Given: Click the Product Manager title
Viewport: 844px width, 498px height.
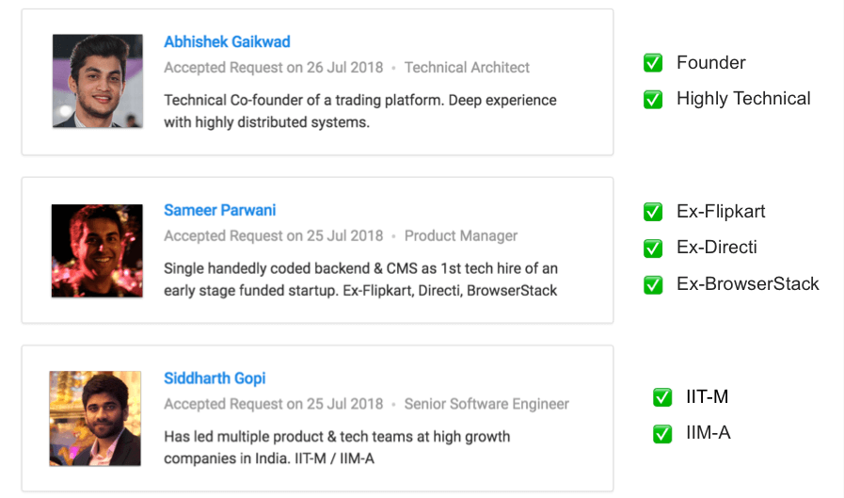Looking at the screenshot, I should 461,235.
